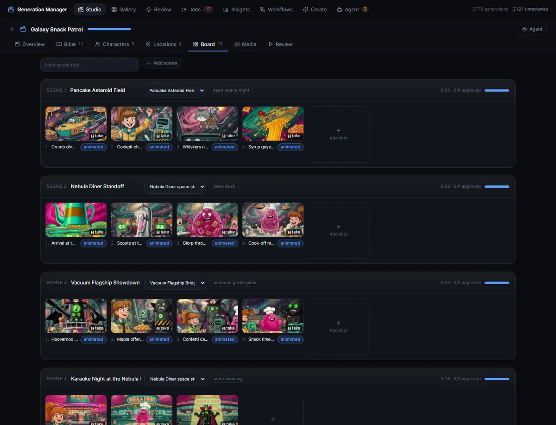Open the Crumb dive shot thumbnail
The height and width of the screenshot is (425, 556).
[x=76, y=124]
